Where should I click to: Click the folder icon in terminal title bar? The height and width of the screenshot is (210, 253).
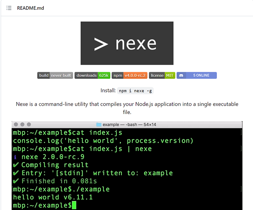(99, 124)
